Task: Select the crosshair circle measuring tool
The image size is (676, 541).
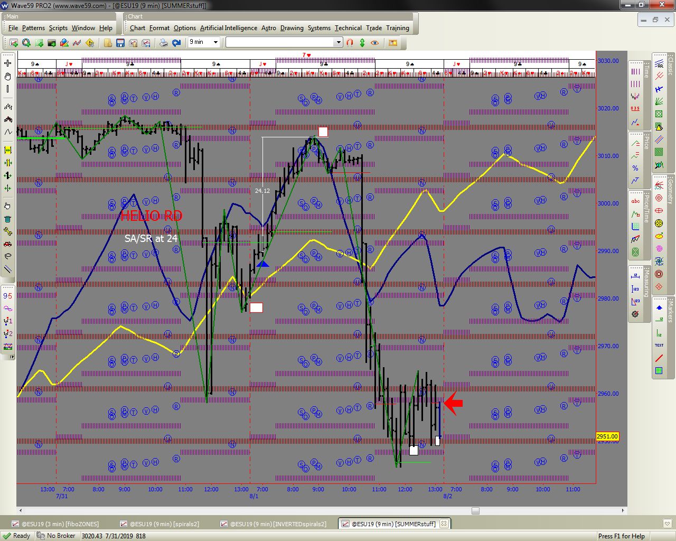Action: [635, 314]
